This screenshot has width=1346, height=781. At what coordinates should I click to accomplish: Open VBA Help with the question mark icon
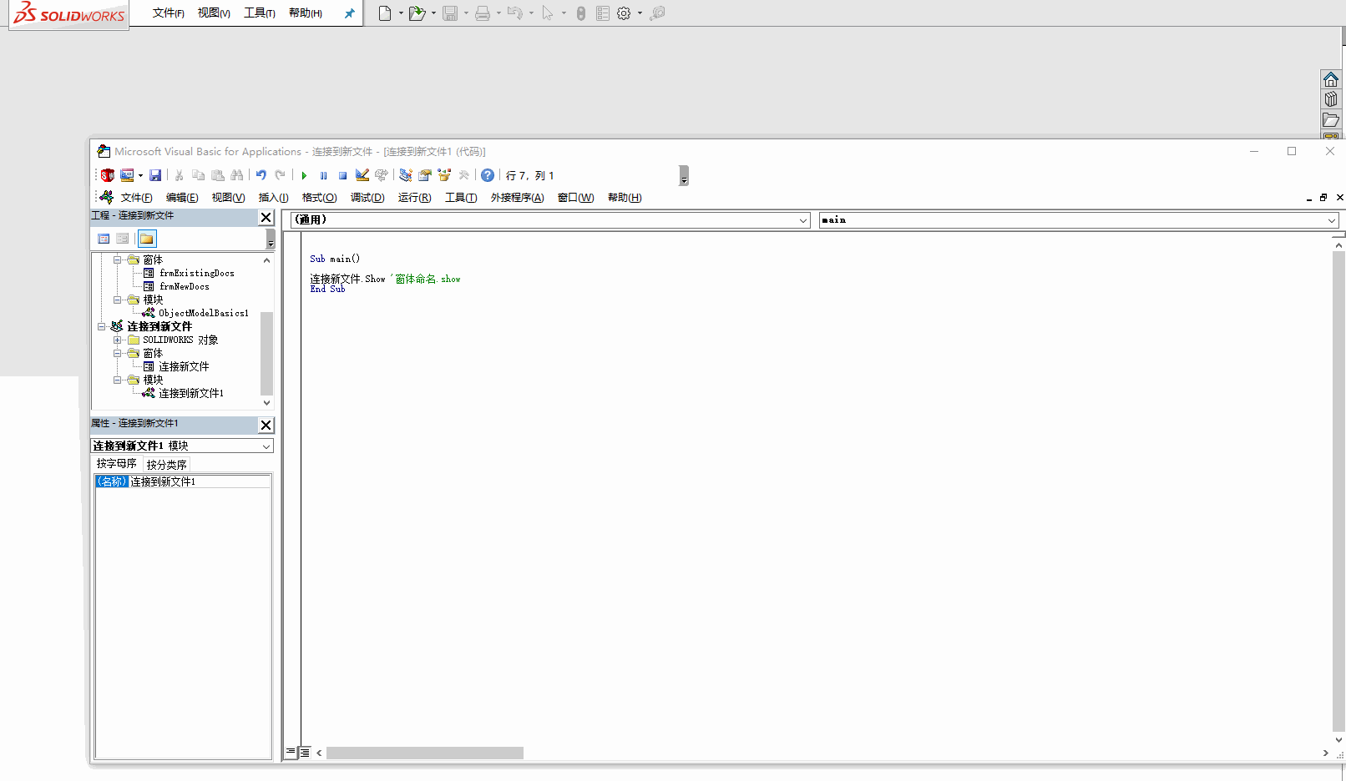(488, 175)
